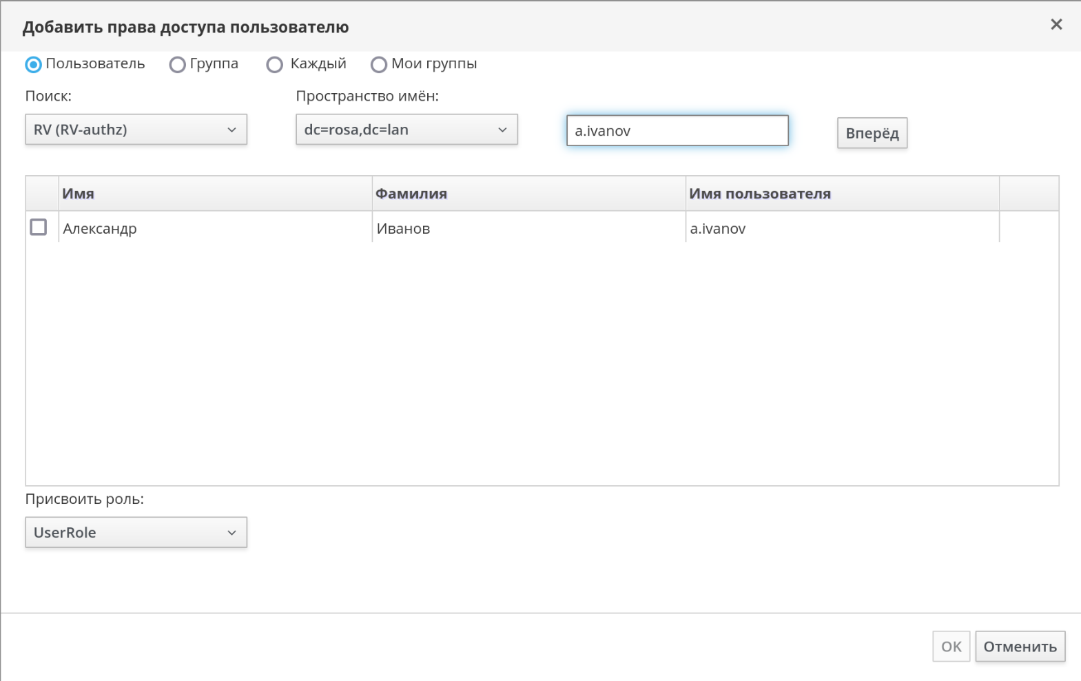Expand the Пространство имён dc=rosa,dc=lan dropdown

406,130
